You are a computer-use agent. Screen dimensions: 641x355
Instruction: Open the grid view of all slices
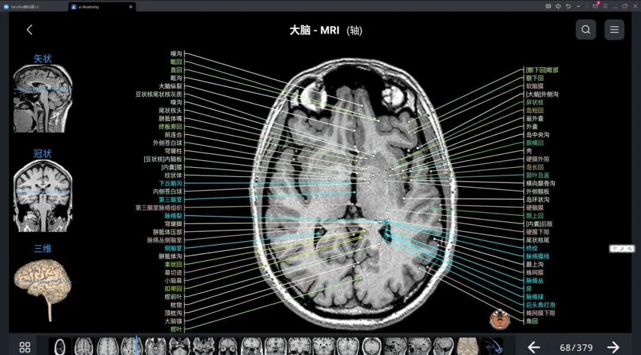(24, 347)
